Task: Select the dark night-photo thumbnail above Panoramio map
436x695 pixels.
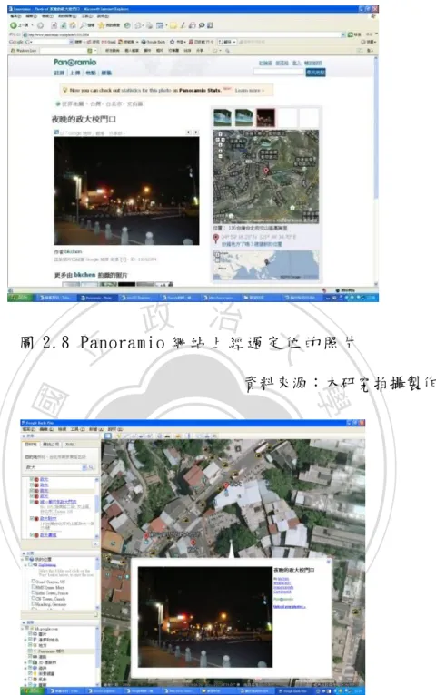Action: point(265,117)
